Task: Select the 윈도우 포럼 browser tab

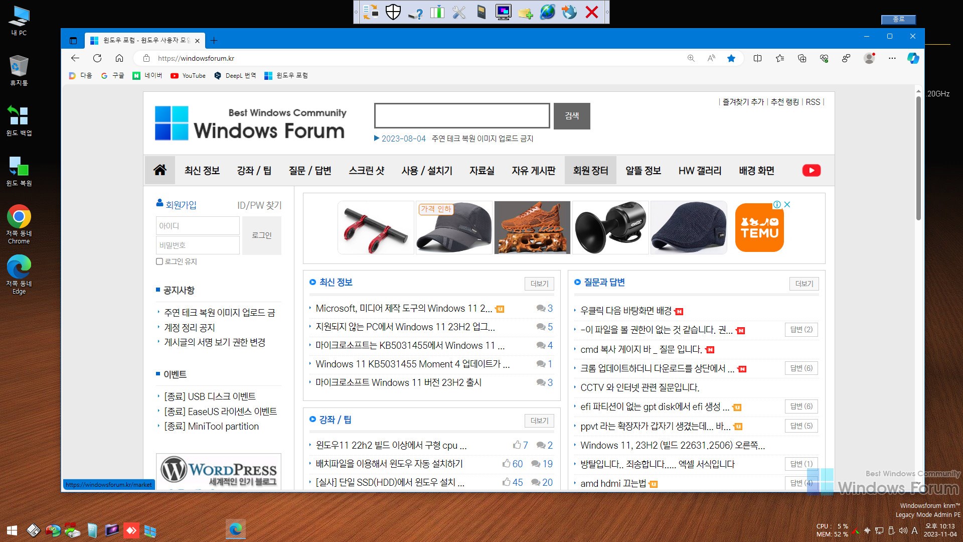Action: click(x=145, y=41)
